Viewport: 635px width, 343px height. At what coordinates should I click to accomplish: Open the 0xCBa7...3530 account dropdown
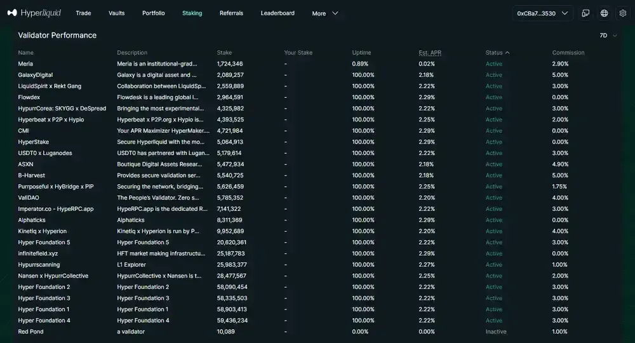click(542, 13)
